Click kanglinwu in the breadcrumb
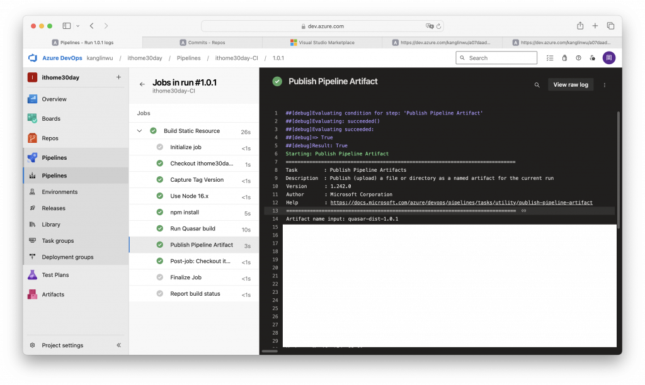This screenshot has height=385, width=645. click(100, 58)
